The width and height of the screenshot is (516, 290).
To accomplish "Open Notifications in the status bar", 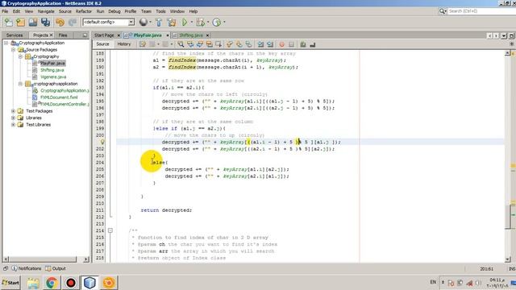I will (27, 268).
